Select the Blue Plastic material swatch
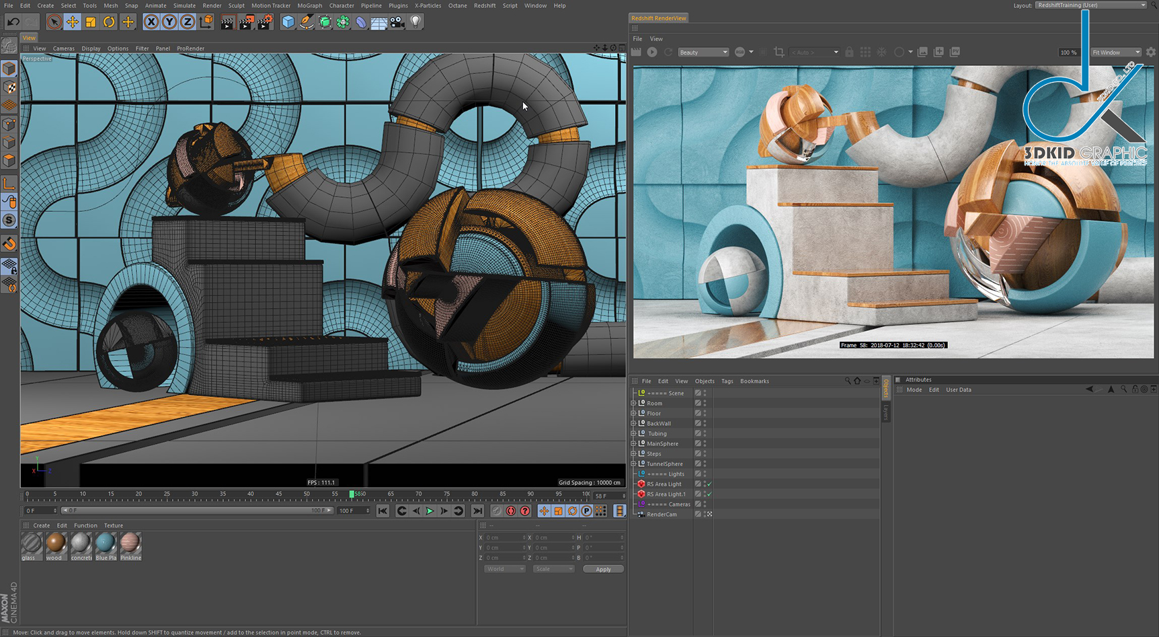 pyautogui.click(x=106, y=544)
